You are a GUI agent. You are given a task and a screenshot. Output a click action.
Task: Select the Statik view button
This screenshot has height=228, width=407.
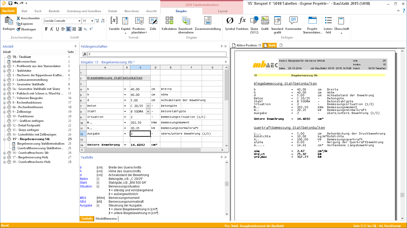270,45
